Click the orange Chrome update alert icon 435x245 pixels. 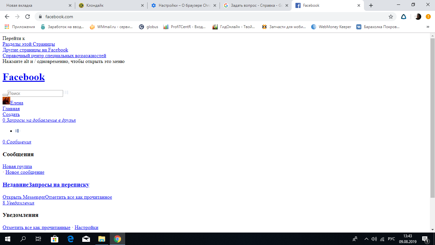click(x=428, y=17)
